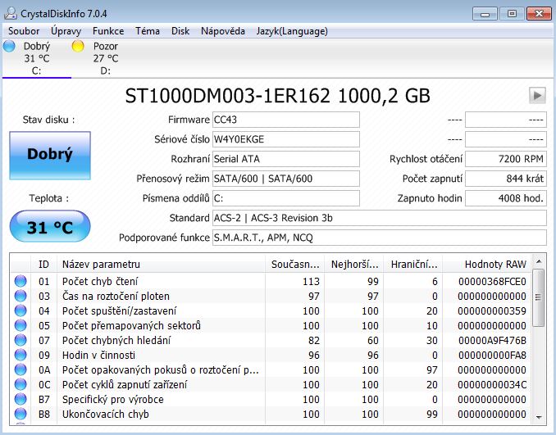Select the blue status orb for drive C:
Viewport: 556px width, 435px height.
(9, 46)
